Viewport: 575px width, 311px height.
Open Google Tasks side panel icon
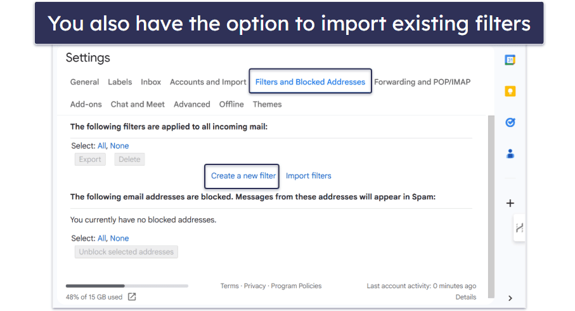(x=510, y=122)
